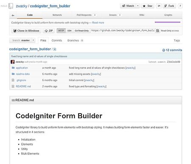
Task: Copy the clone URL with clipboard icon
Action: pyautogui.click(x=157, y=31)
